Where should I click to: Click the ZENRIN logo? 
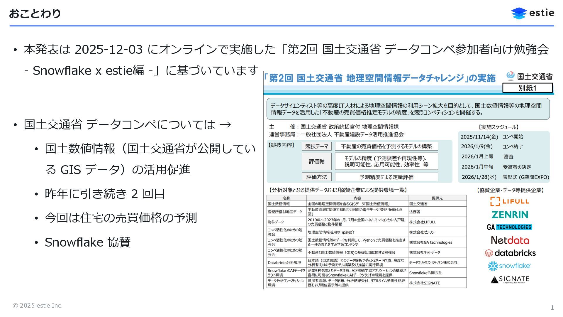510,215
